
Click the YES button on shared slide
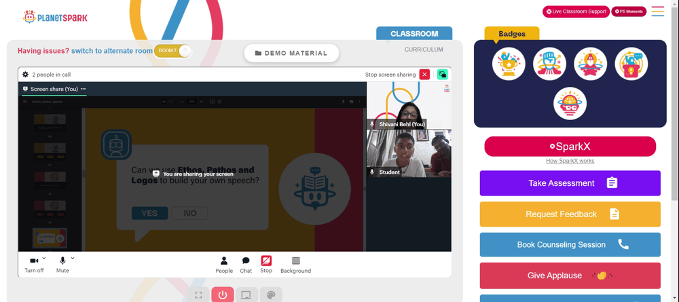pos(149,213)
